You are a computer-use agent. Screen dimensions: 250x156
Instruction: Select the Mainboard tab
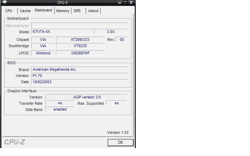point(43,10)
